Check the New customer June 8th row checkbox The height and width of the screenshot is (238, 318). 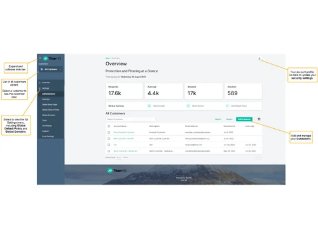pyautogui.click(x=109, y=138)
